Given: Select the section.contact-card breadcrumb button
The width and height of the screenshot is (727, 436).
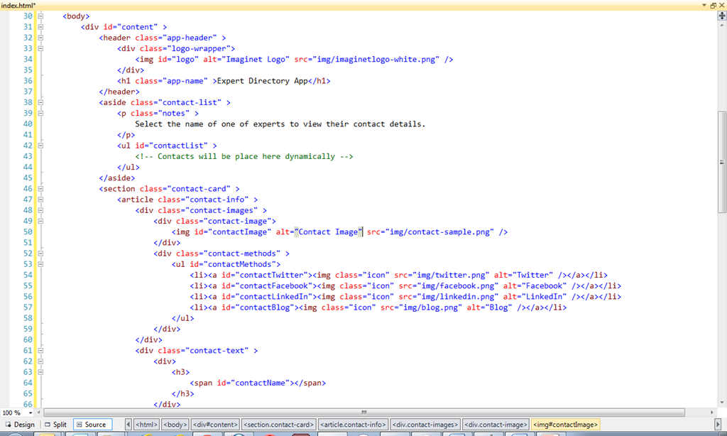Looking at the screenshot, I should [280, 424].
